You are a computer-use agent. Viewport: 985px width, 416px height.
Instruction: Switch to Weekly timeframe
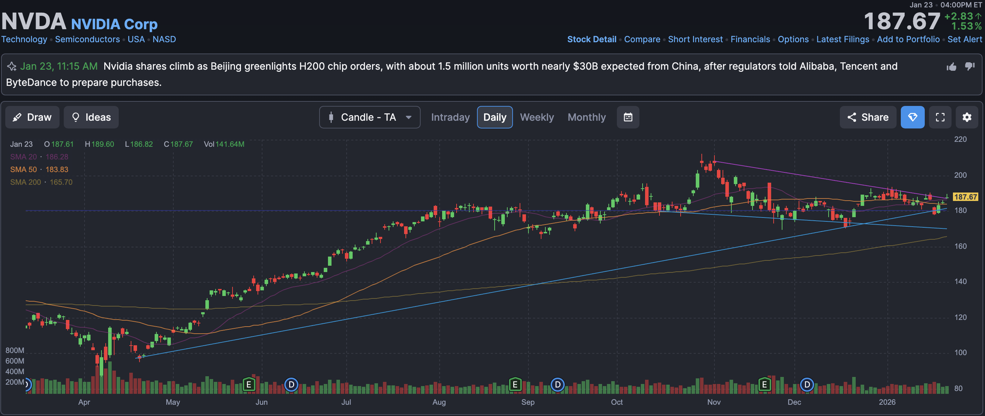click(x=537, y=117)
